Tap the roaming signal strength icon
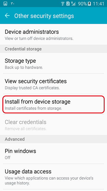This screenshot has height=191, width=107. coord(73,4)
